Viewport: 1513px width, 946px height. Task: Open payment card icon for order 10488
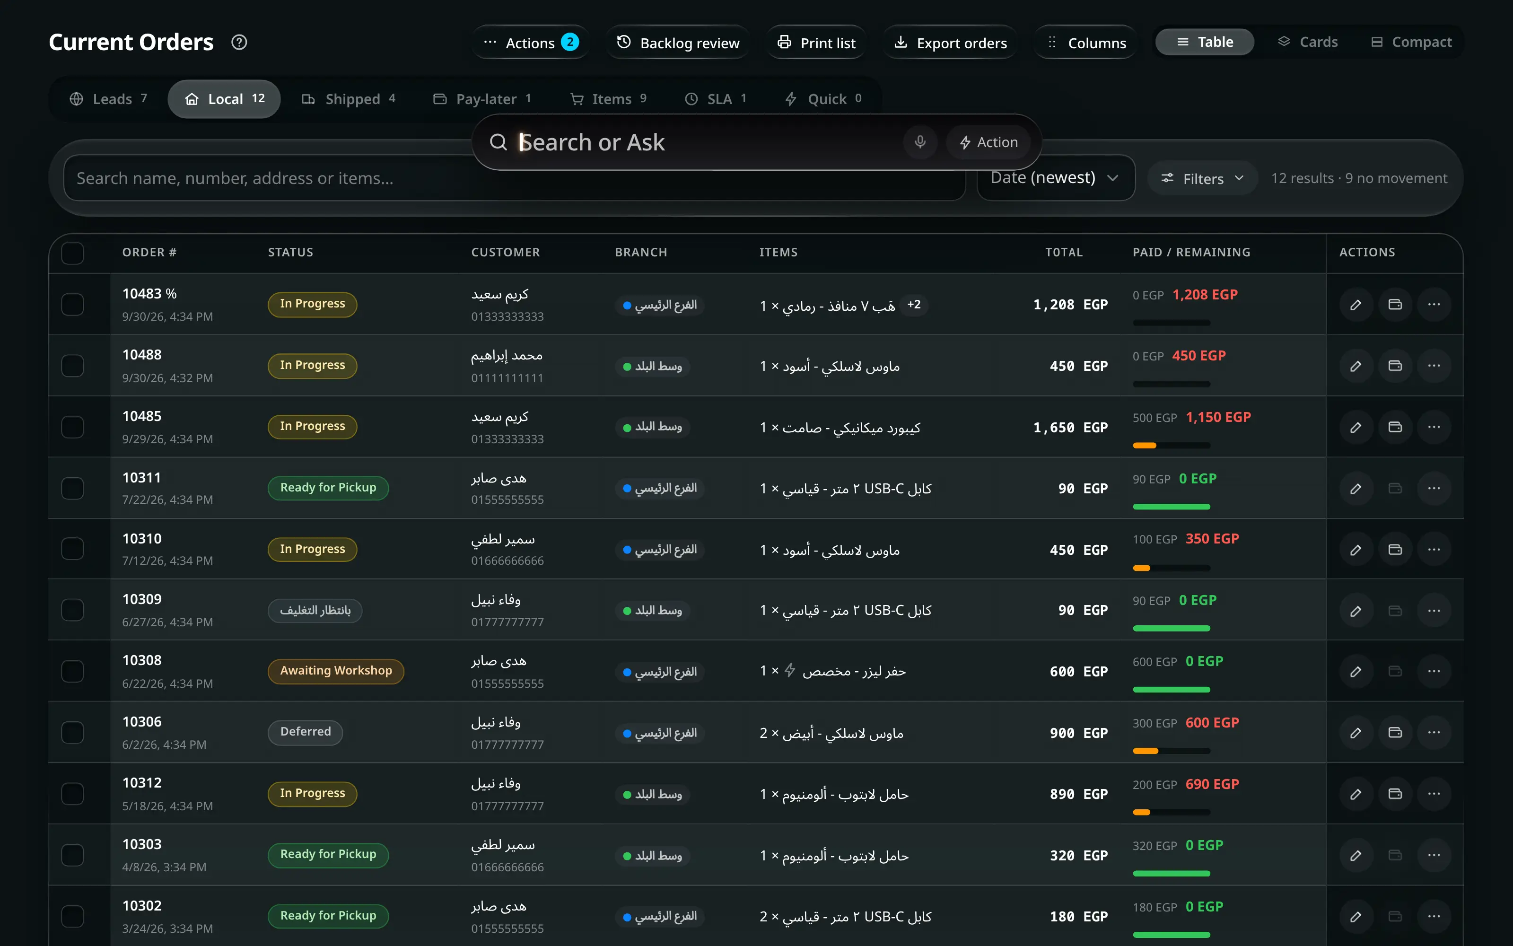pos(1395,366)
